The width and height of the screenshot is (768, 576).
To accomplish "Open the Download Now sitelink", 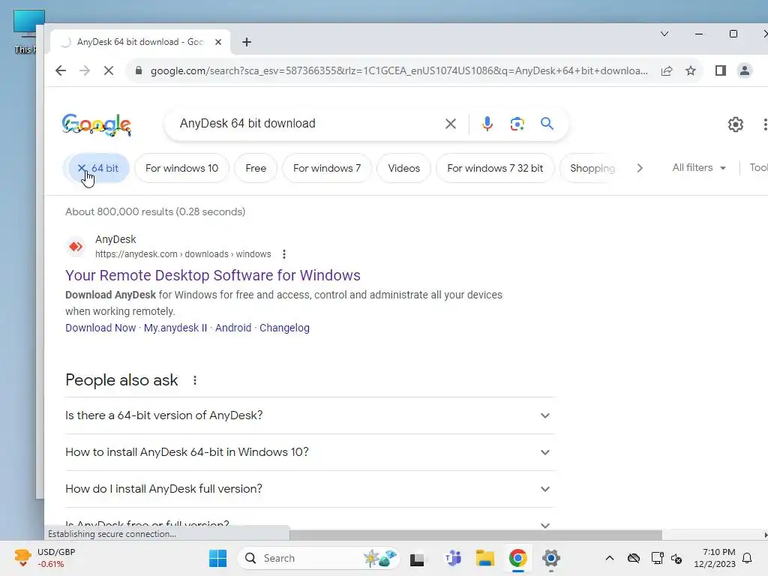I will [100, 328].
